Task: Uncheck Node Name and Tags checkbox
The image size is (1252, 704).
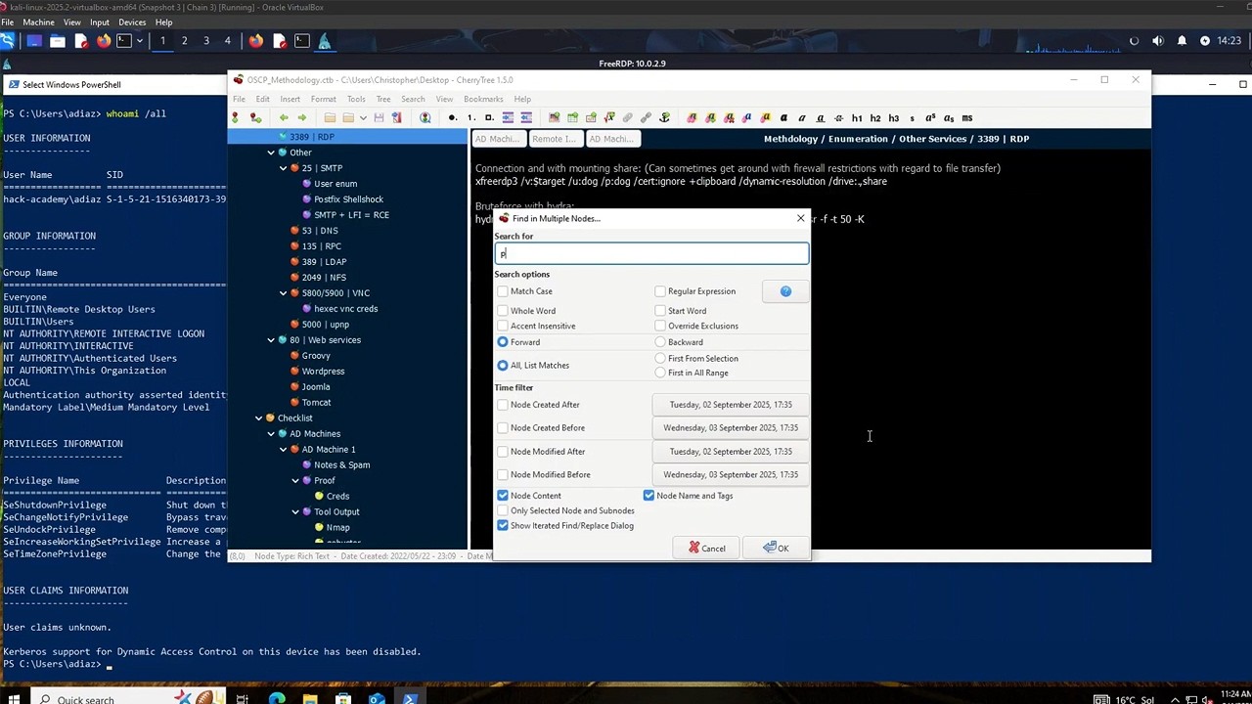Action: tap(648, 496)
